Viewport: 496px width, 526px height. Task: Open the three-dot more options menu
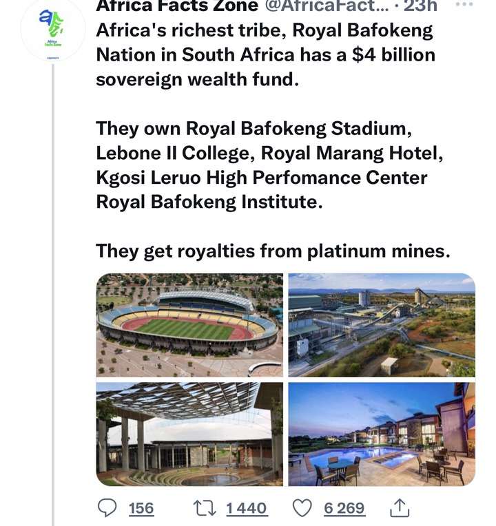click(465, 4)
